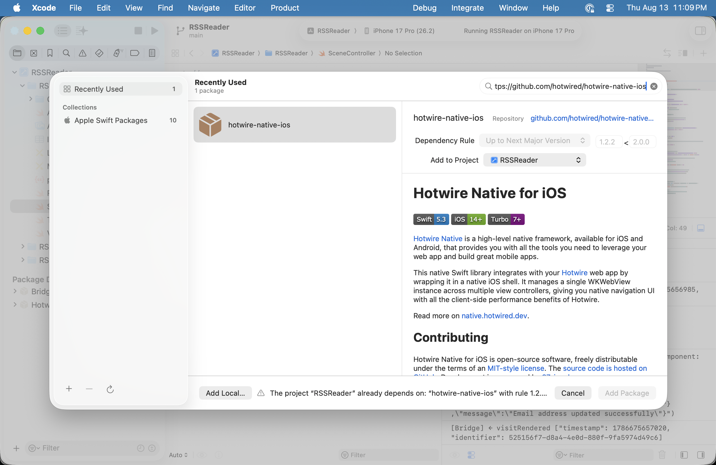This screenshot has height=465, width=716.
Task: Open the Debug navigator spray icon
Action: point(118,53)
